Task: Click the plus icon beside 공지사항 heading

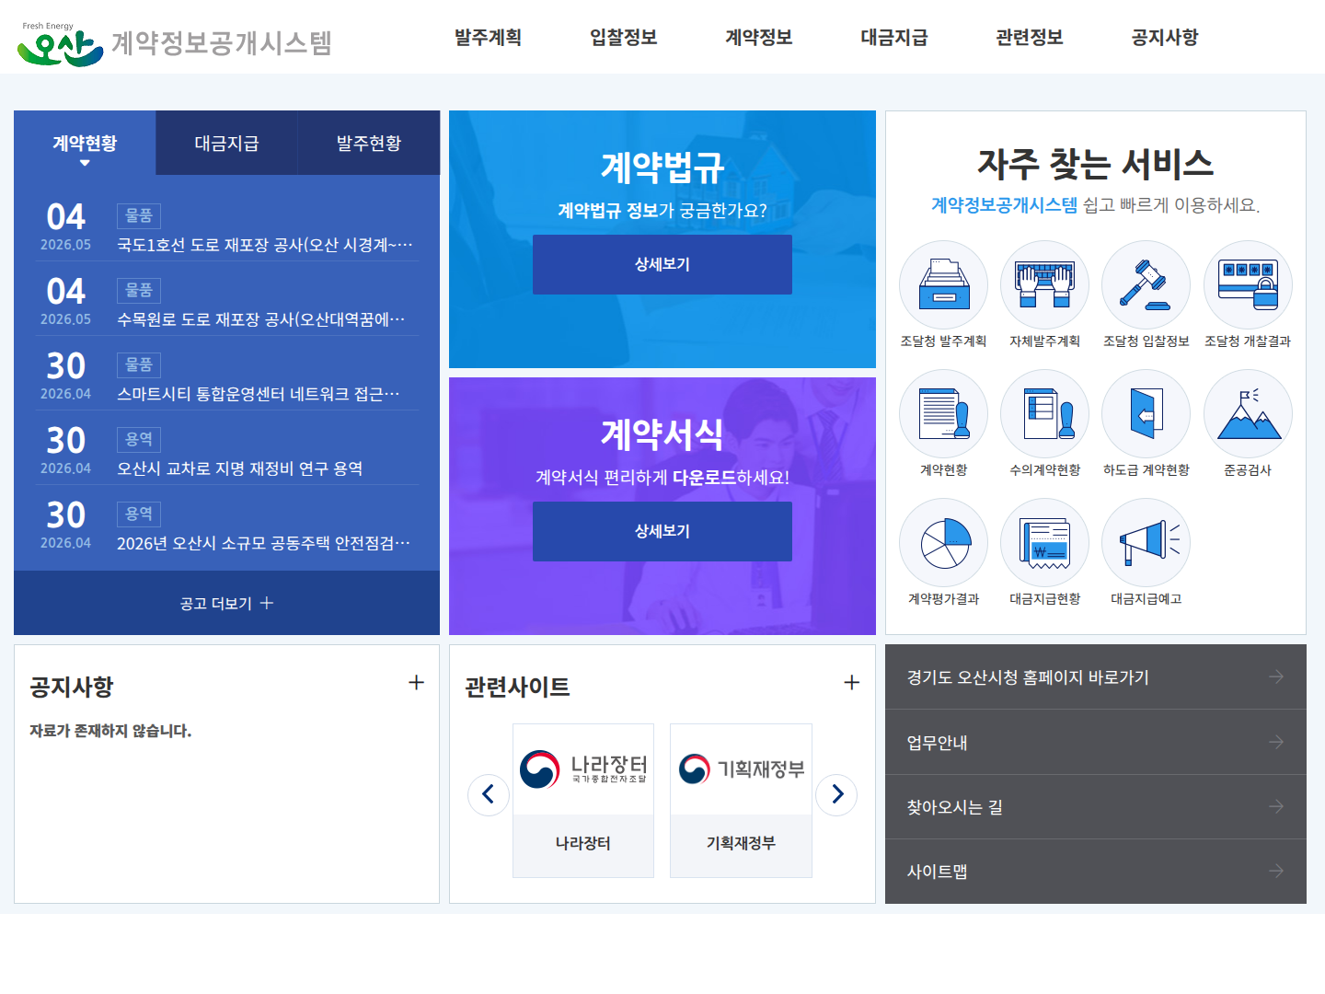Action: click(x=416, y=682)
